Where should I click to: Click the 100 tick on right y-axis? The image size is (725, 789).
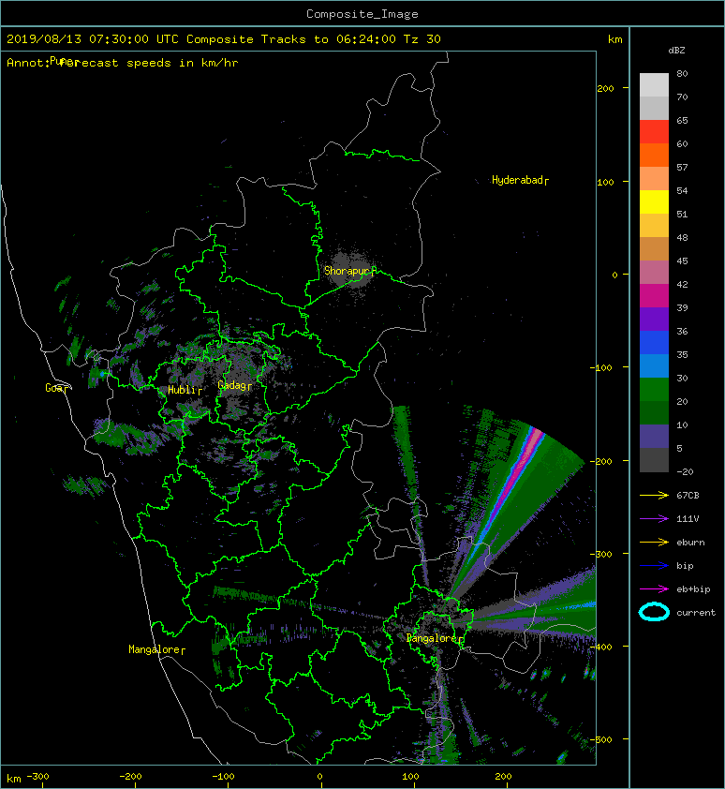click(x=606, y=182)
